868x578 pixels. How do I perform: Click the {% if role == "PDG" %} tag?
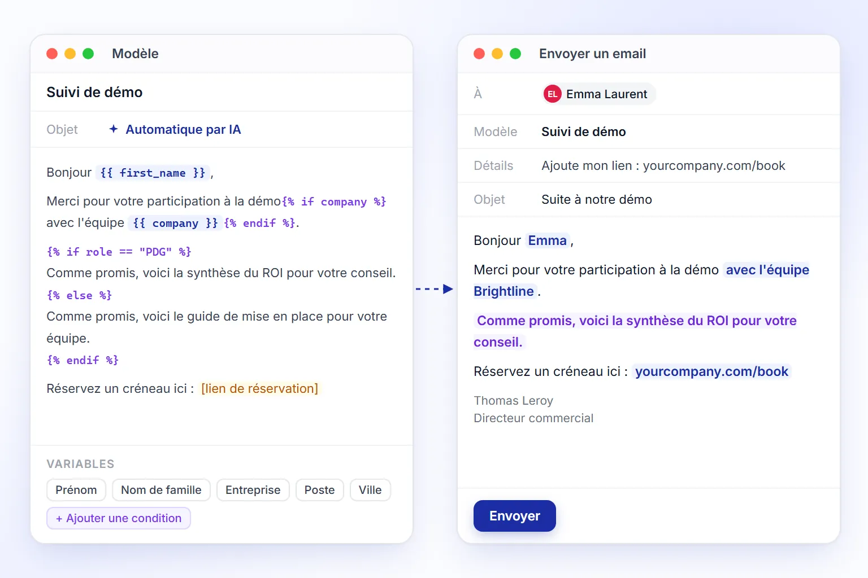(x=119, y=252)
